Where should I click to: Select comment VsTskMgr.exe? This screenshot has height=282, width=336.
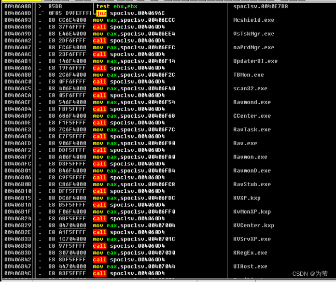click(254, 34)
